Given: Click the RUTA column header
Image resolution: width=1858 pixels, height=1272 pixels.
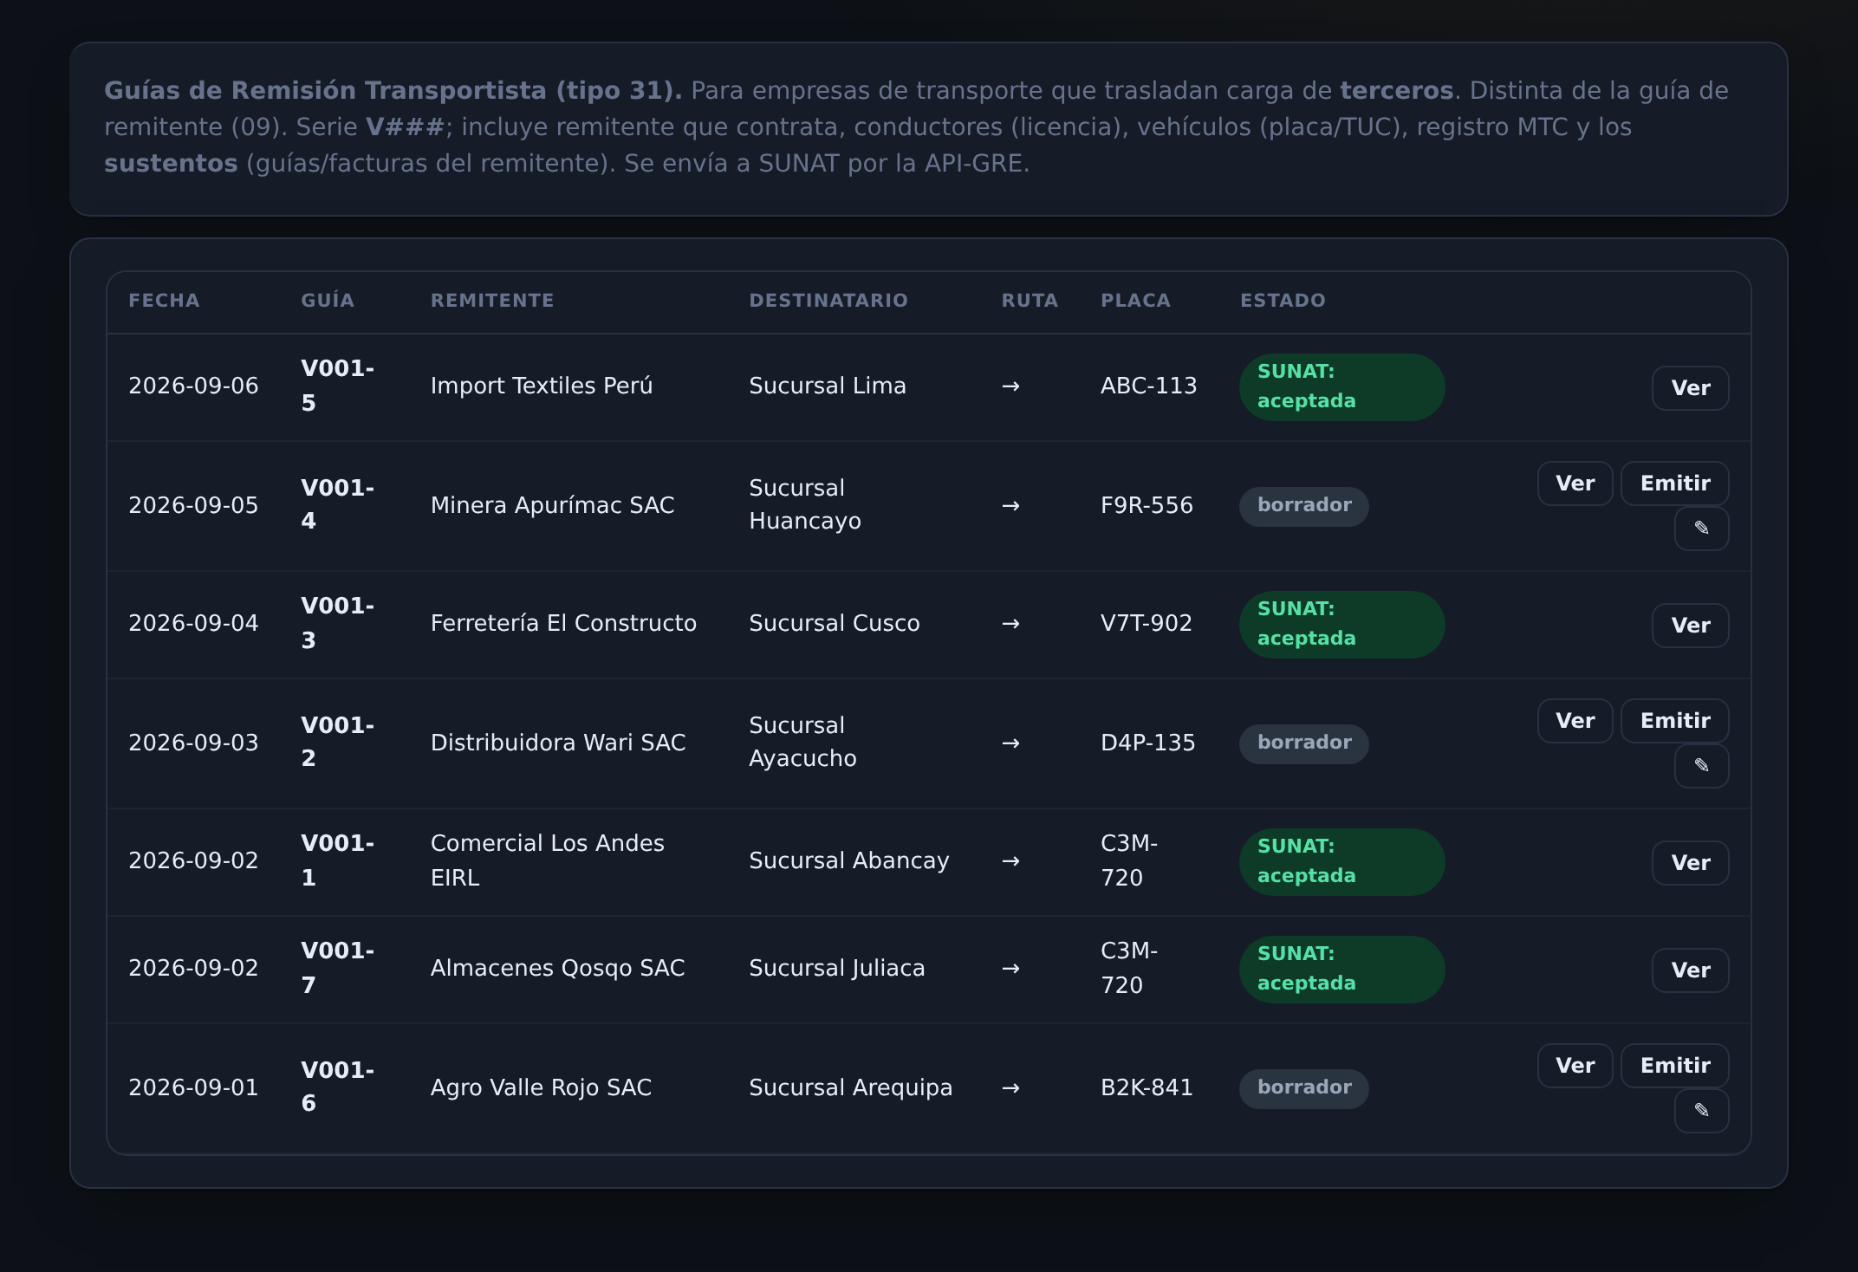Looking at the screenshot, I should 1030,301.
